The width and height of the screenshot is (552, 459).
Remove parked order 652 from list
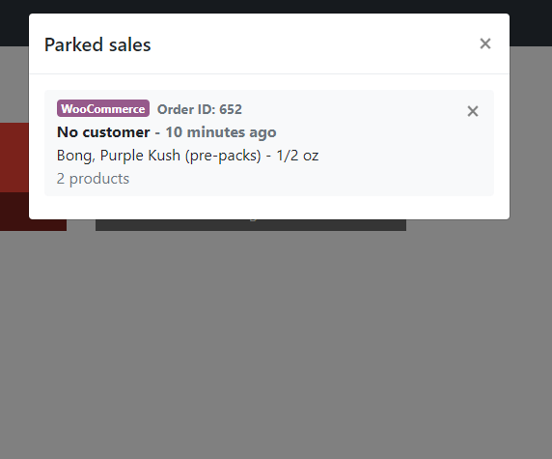coord(473,111)
